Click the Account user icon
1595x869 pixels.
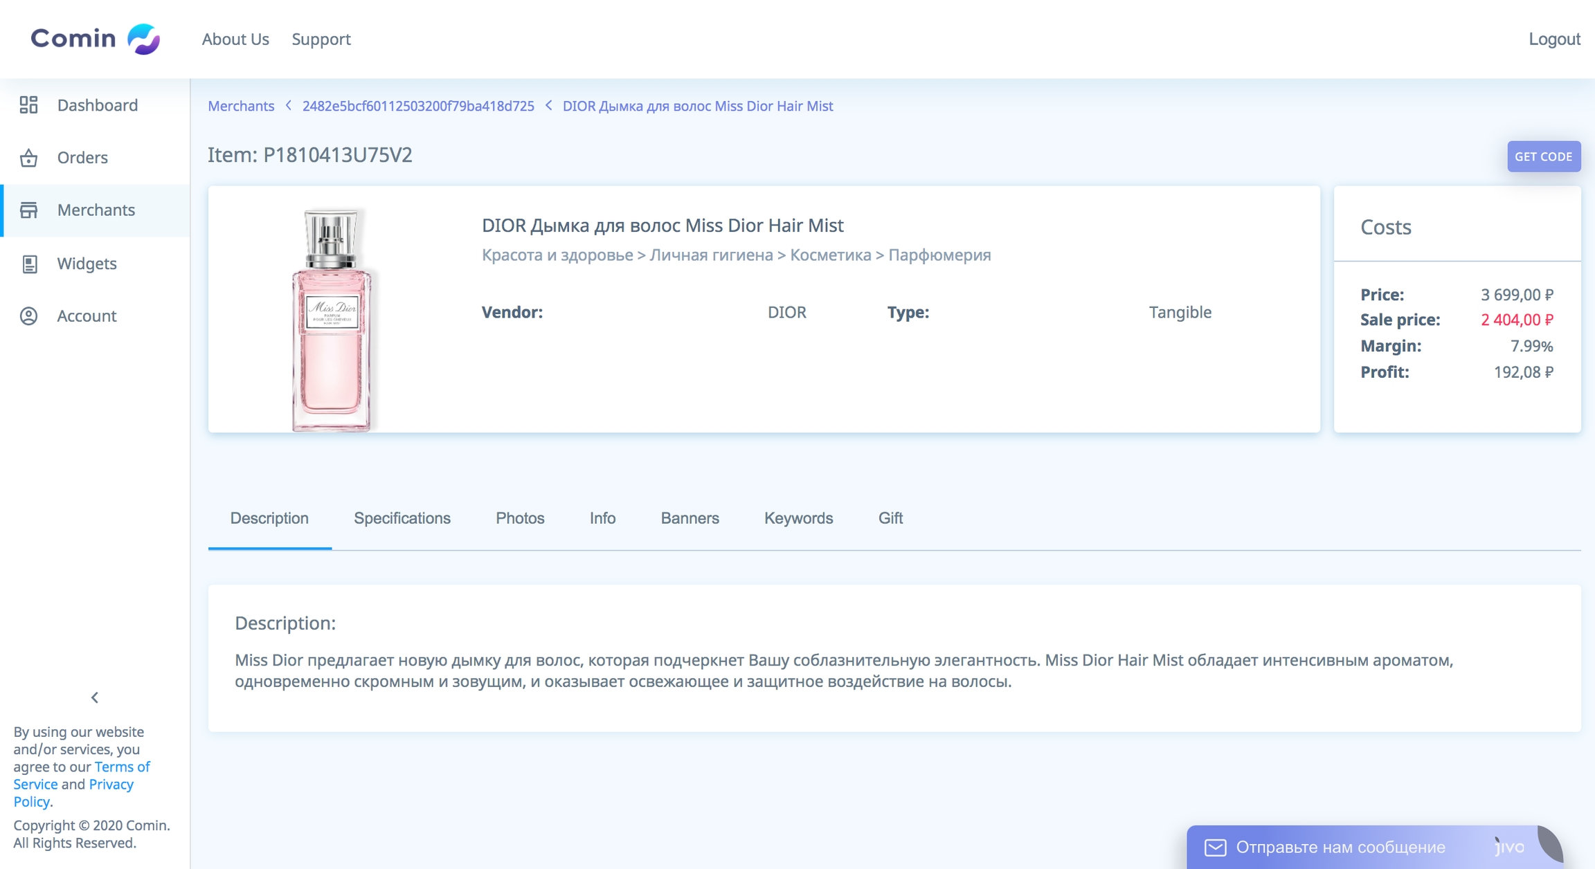click(x=28, y=316)
